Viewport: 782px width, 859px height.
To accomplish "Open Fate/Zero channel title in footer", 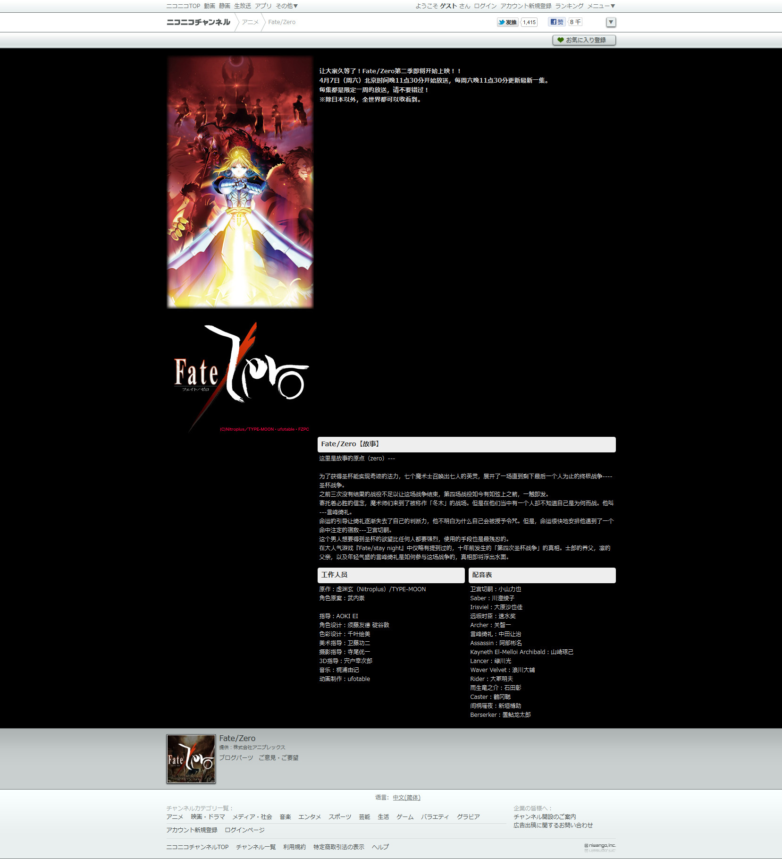I will [237, 738].
